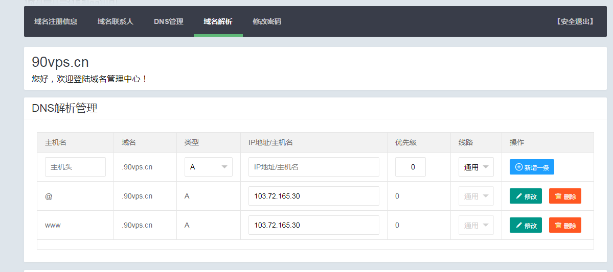Open the 线路 dropdown for the @ record
This screenshot has height=272, width=613.
[x=475, y=196]
